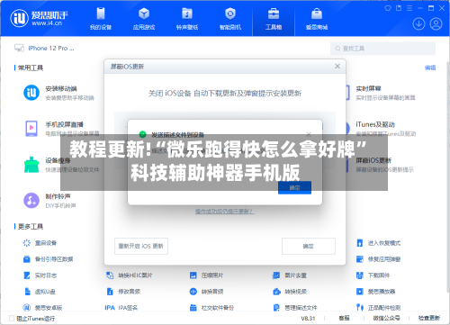The image size is (450, 325).
Task: Open the 管理描述文件 tool
Action: pyautogui.click(x=295, y=308)
